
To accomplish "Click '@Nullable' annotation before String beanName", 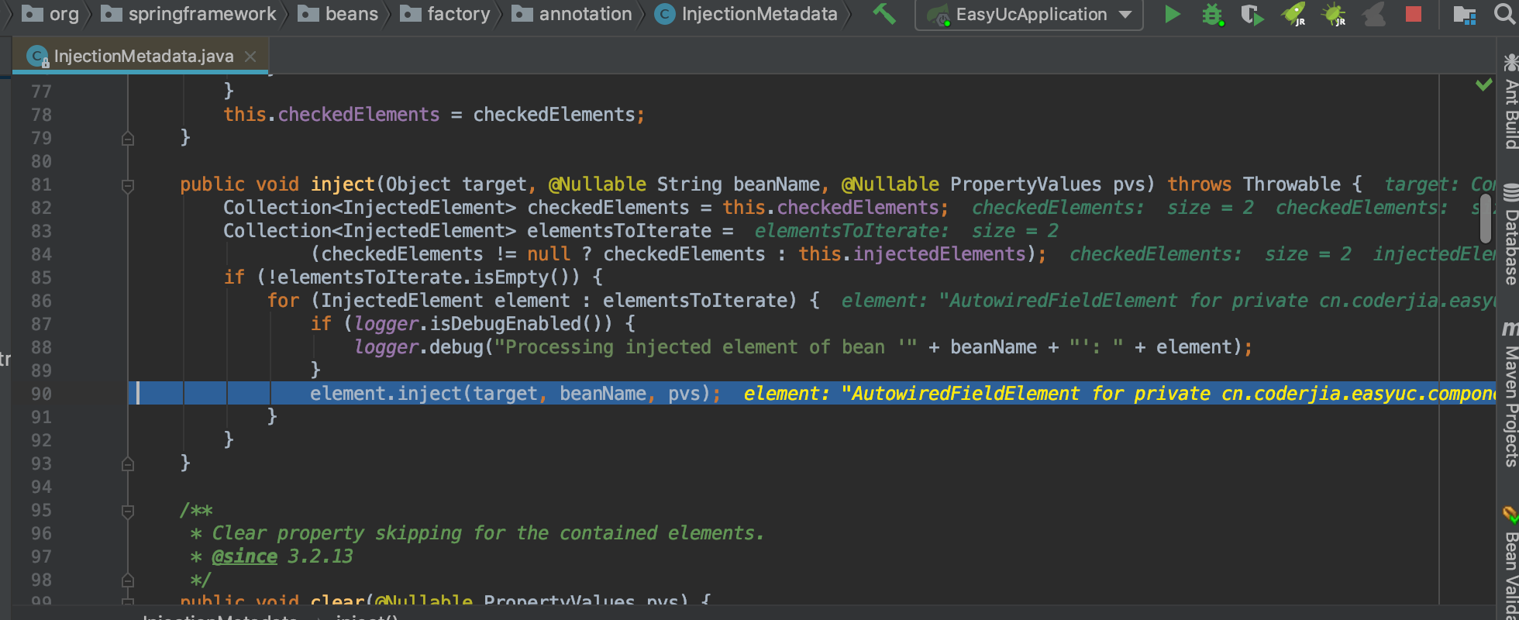I will 598,184.
